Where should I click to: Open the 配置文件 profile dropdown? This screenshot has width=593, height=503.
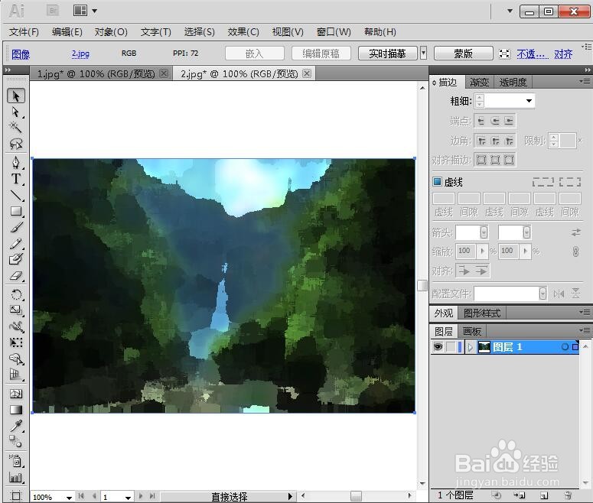[542, 294]
